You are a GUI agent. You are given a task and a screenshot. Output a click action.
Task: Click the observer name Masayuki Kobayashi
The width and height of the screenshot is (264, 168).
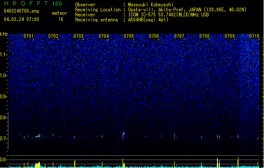click(151, 5)
